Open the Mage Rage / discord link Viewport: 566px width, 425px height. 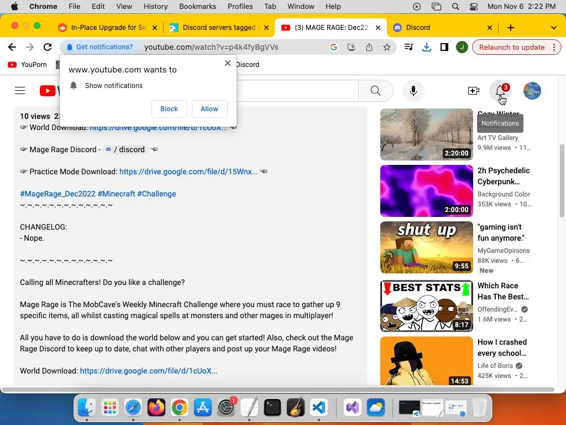click(125, 149)
